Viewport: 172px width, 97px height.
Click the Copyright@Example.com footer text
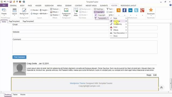[89, 86]
